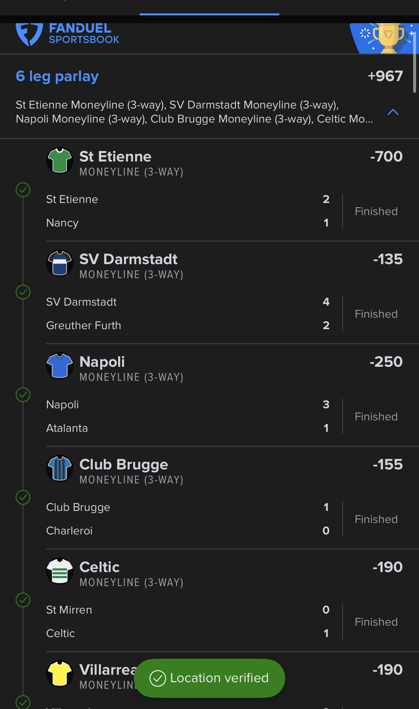Click the vertical scrollbar on right edge
Viewport: 419px width, 709px height.
coord(414,62)
